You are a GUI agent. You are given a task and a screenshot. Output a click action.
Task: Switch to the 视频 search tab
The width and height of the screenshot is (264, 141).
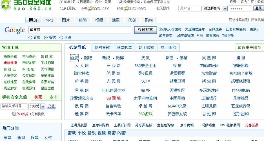pos(99,20)
